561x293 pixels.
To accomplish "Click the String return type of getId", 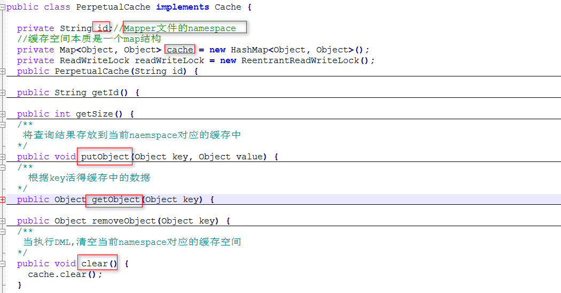I will [70, 92].
